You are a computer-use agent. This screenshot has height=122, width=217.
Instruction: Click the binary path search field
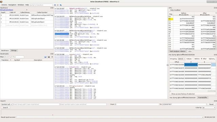(x=36, y=104)
